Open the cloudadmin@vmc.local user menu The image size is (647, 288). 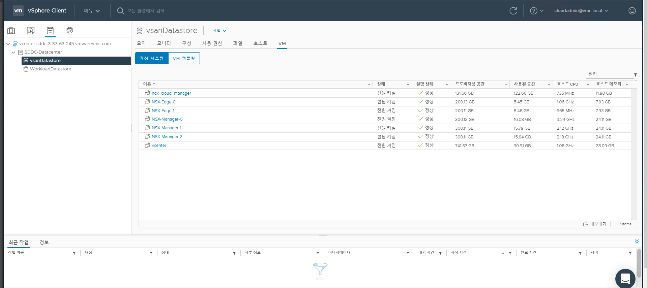click(581, 11)
